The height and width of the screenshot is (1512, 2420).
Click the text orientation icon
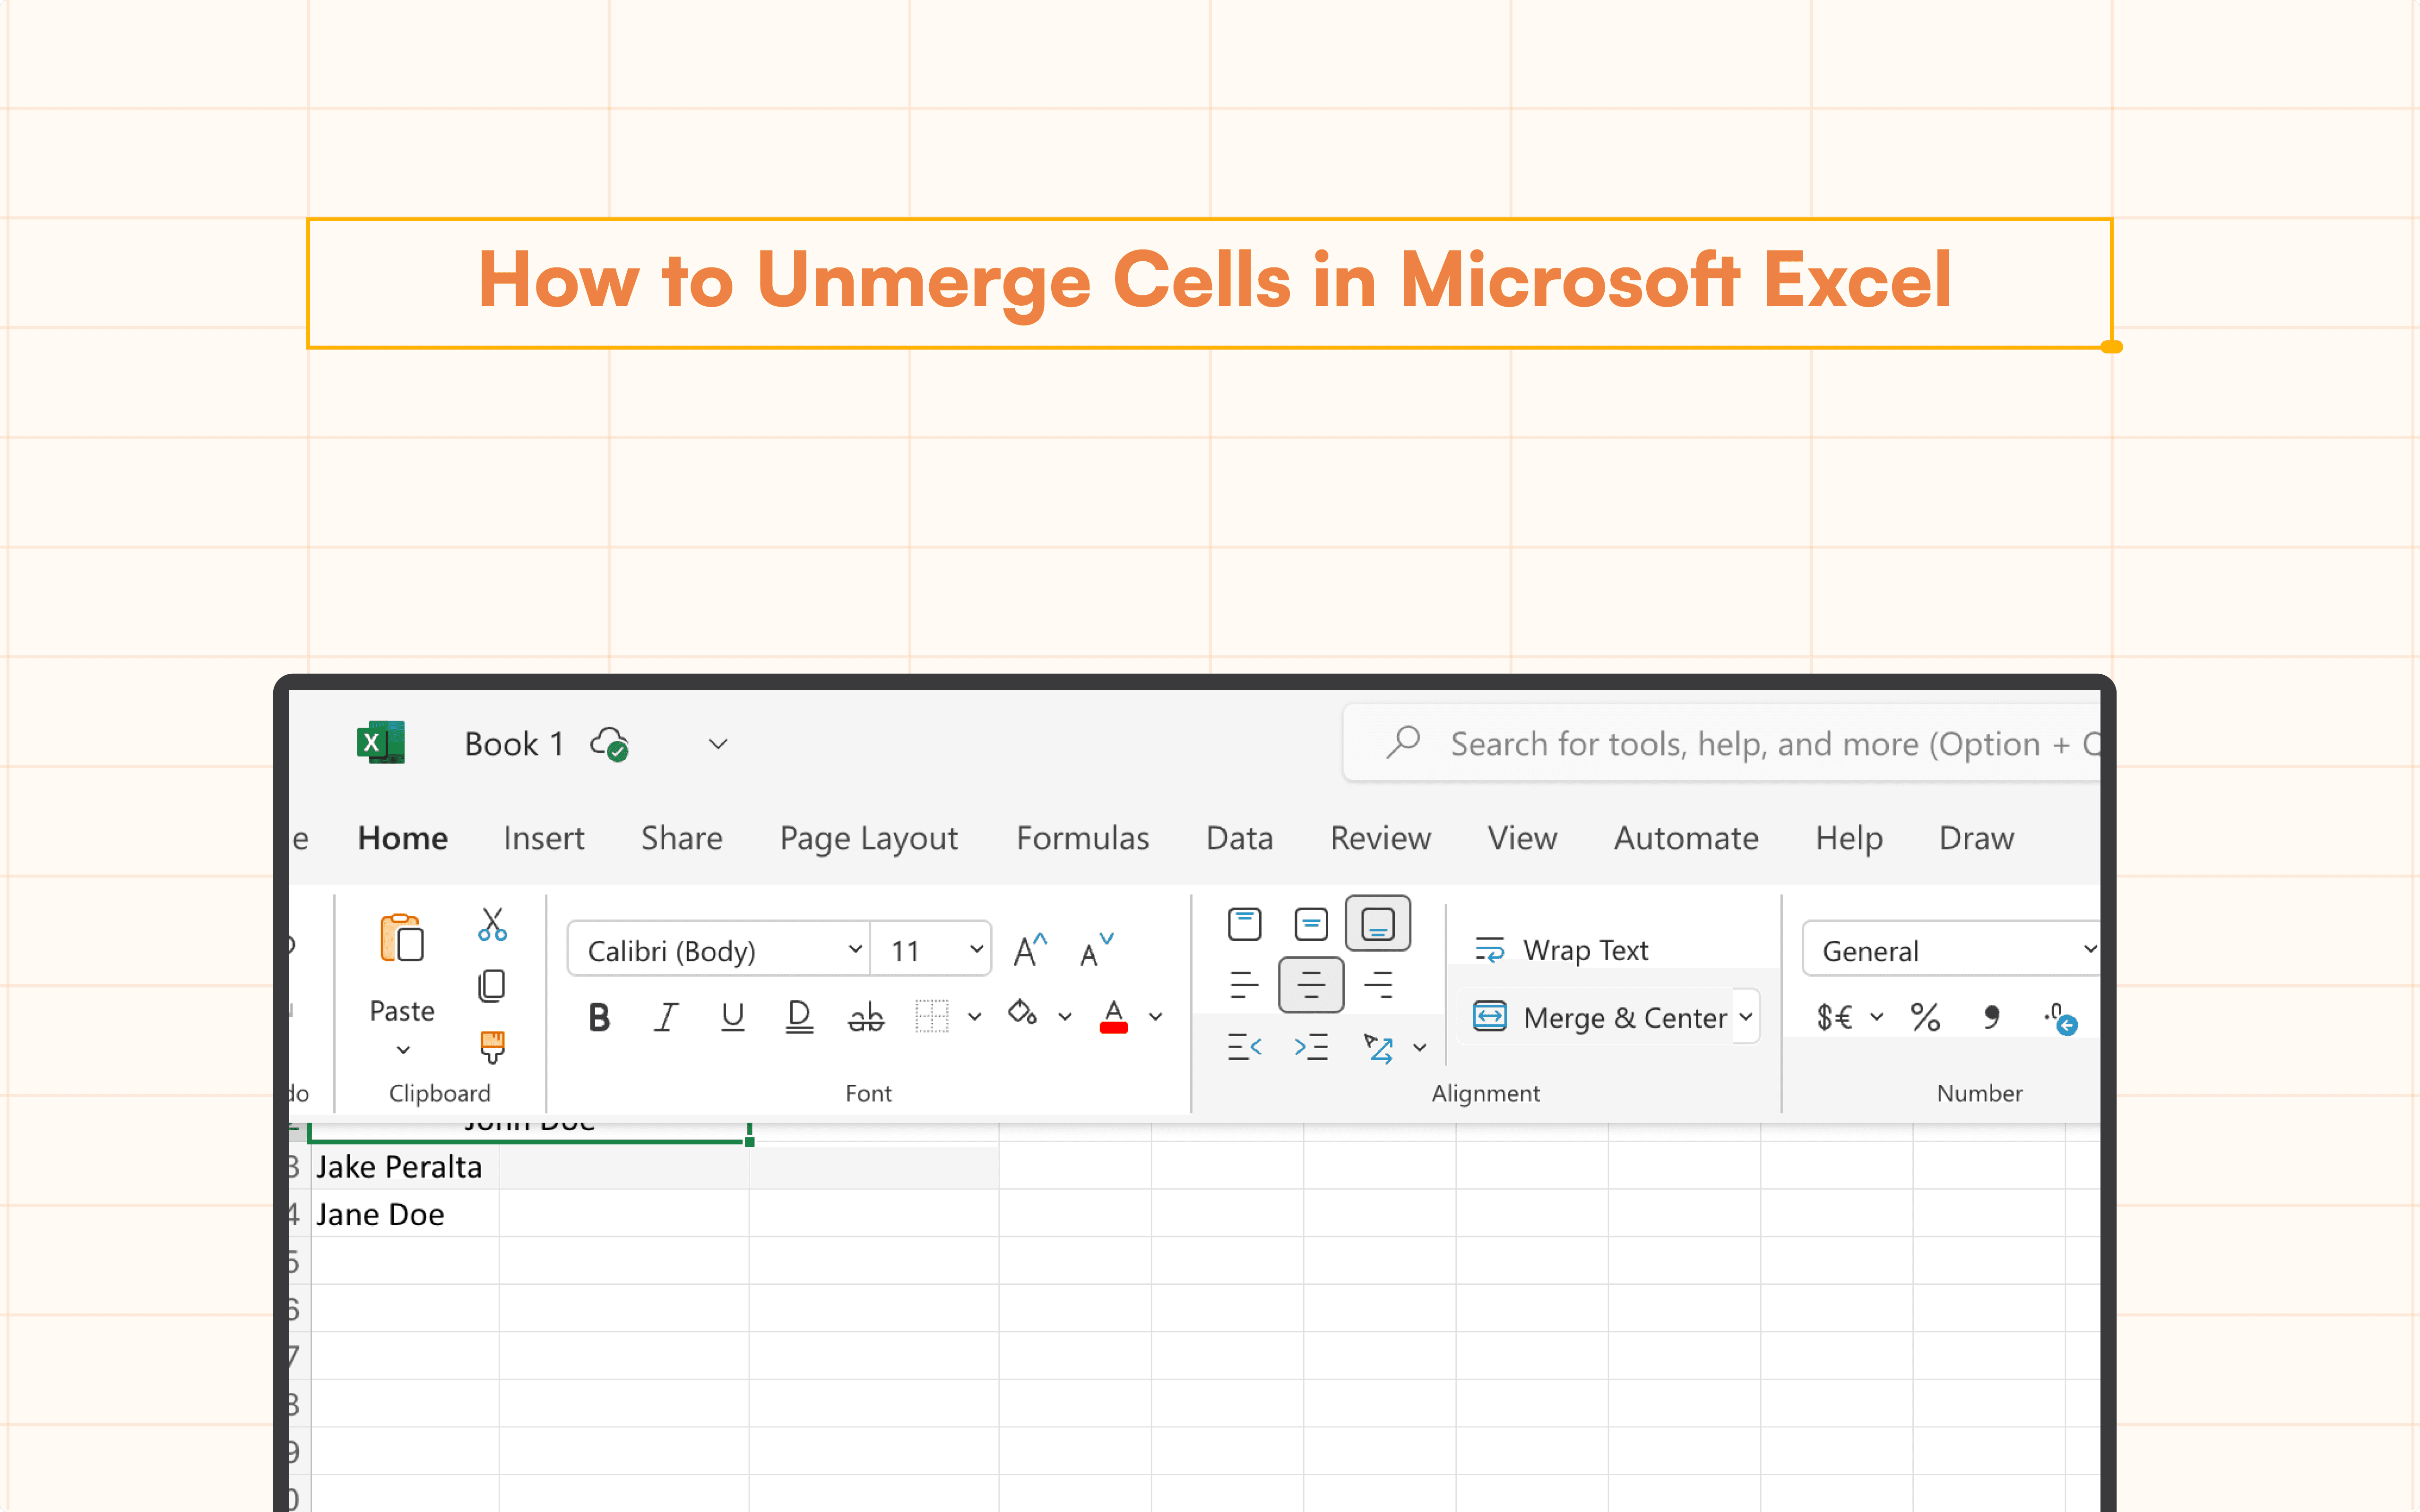1379,1047
